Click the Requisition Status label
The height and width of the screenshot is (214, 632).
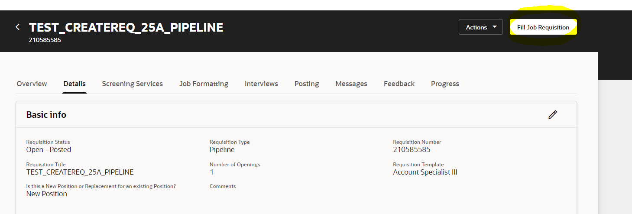48,142
